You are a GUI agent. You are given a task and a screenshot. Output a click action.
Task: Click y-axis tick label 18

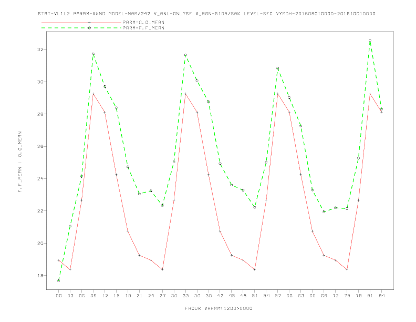coord(40,276)
